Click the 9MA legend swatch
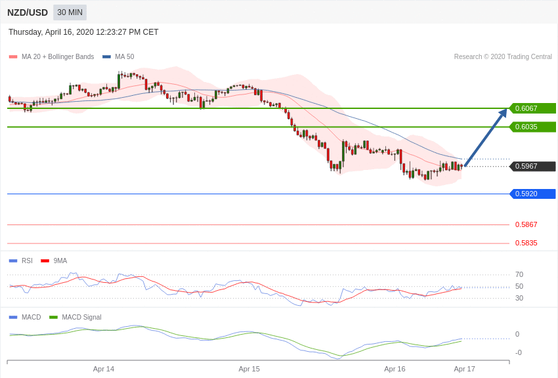This screenshot has height=378, width=558. [45, 261]
